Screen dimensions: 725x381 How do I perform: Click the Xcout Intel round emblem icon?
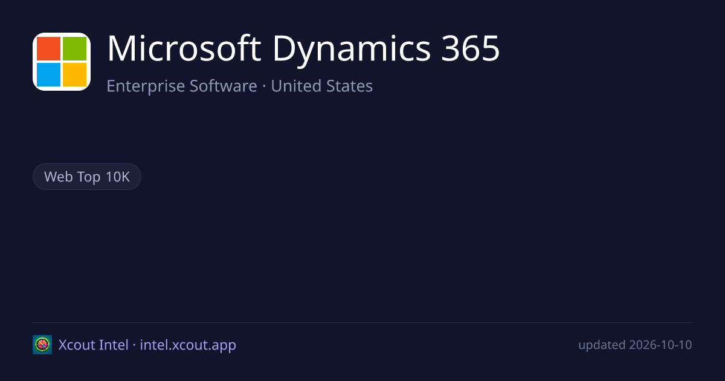pyautogui.click(x=42, y=345)
